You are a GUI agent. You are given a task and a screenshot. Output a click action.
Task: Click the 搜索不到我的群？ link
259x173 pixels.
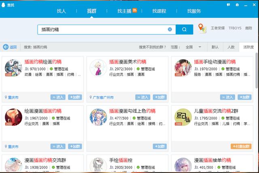[x=152, y=47]
